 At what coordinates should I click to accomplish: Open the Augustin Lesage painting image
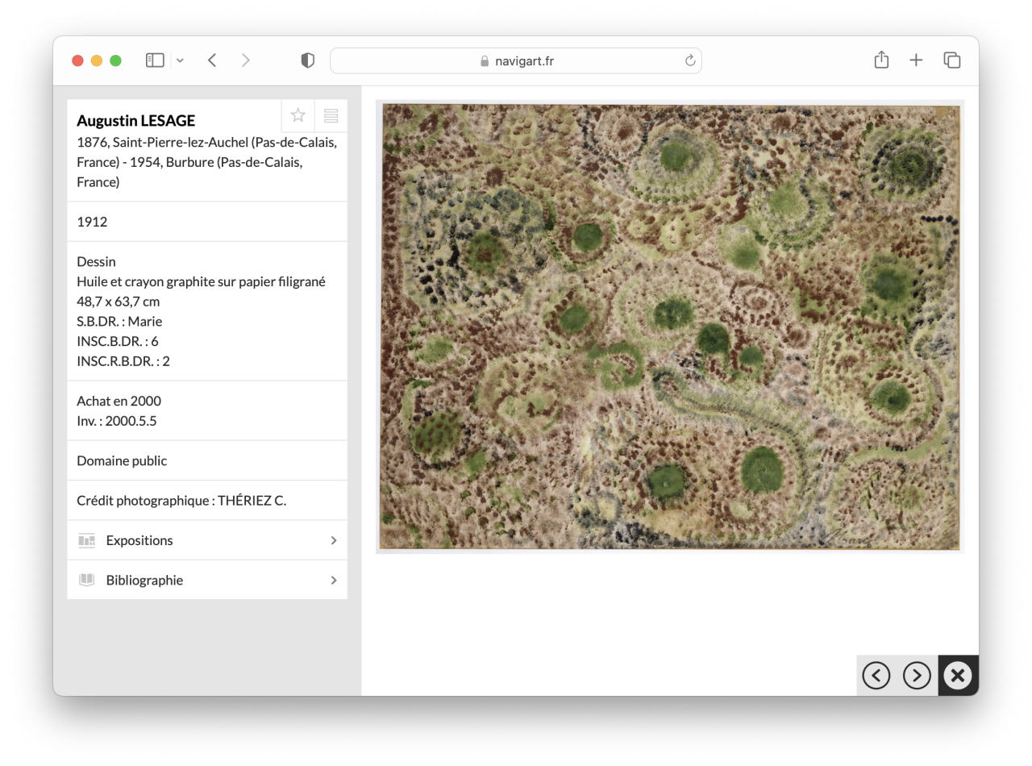[x=670, y=327]
